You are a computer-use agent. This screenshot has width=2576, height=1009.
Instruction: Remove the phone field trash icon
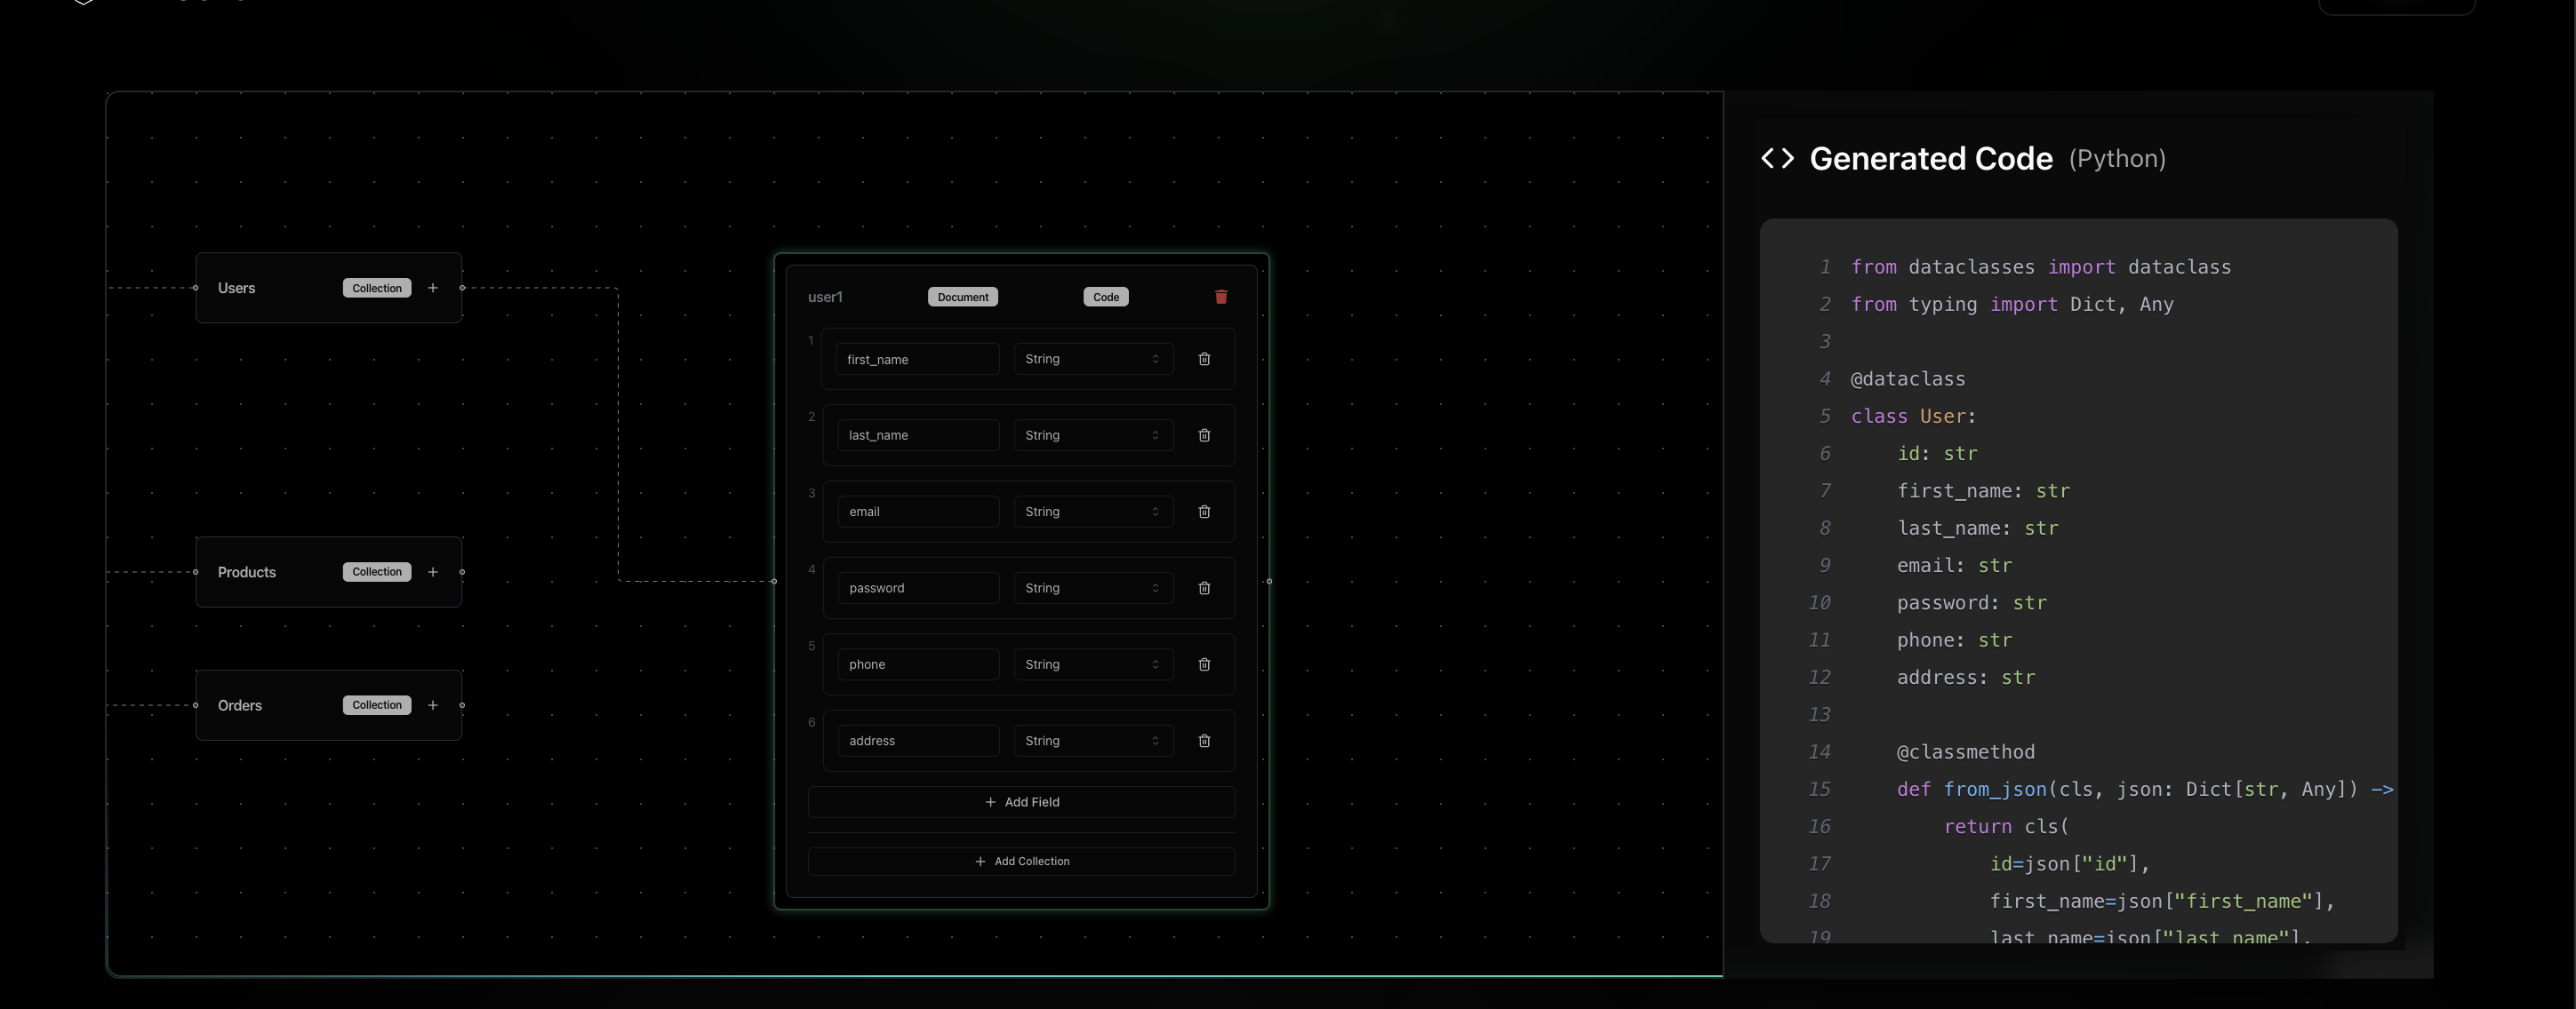coord(1204,664)
